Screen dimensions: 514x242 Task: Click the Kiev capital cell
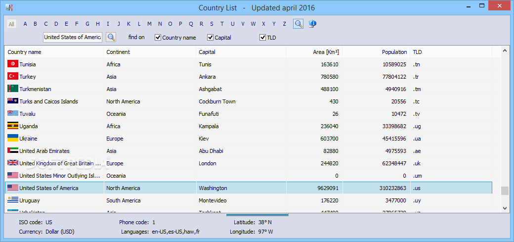[x=204, y=139]
